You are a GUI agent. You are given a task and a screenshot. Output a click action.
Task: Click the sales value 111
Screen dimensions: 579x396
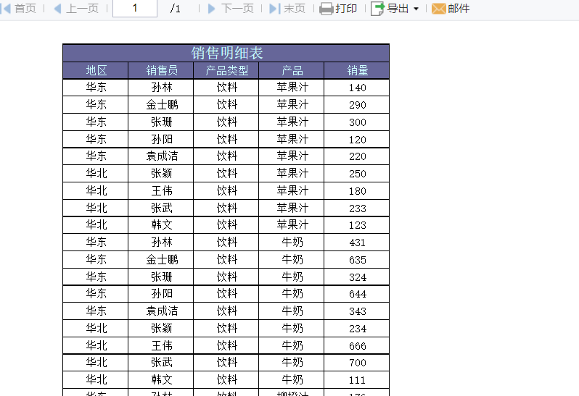coord(358,380)
